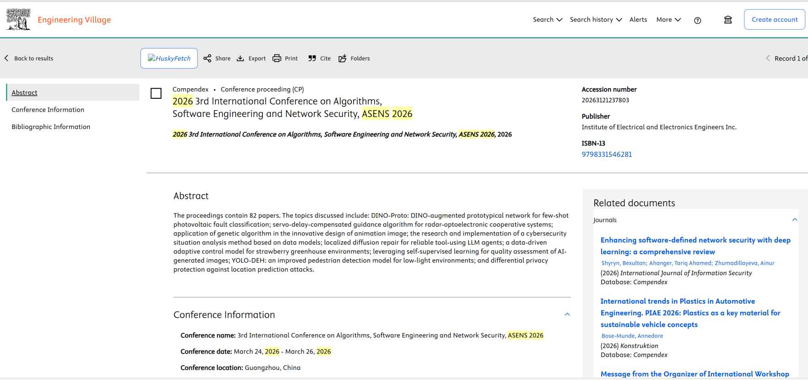Click 'International Journal of Information Security' source text
The width and height of the screenshot is (808, 380).
point(686,273)
